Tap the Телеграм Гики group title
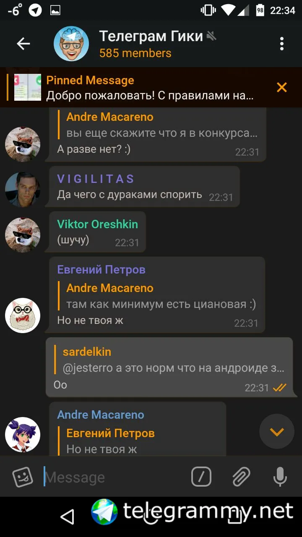The height and width of the screenshot is (537, 302). click(151, 36)
